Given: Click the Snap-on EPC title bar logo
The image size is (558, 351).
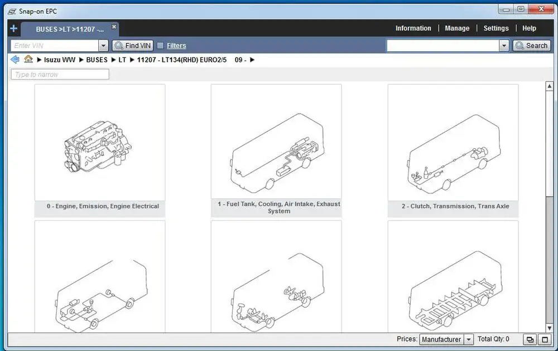Looking at the screenshot, I should (12, 11).
